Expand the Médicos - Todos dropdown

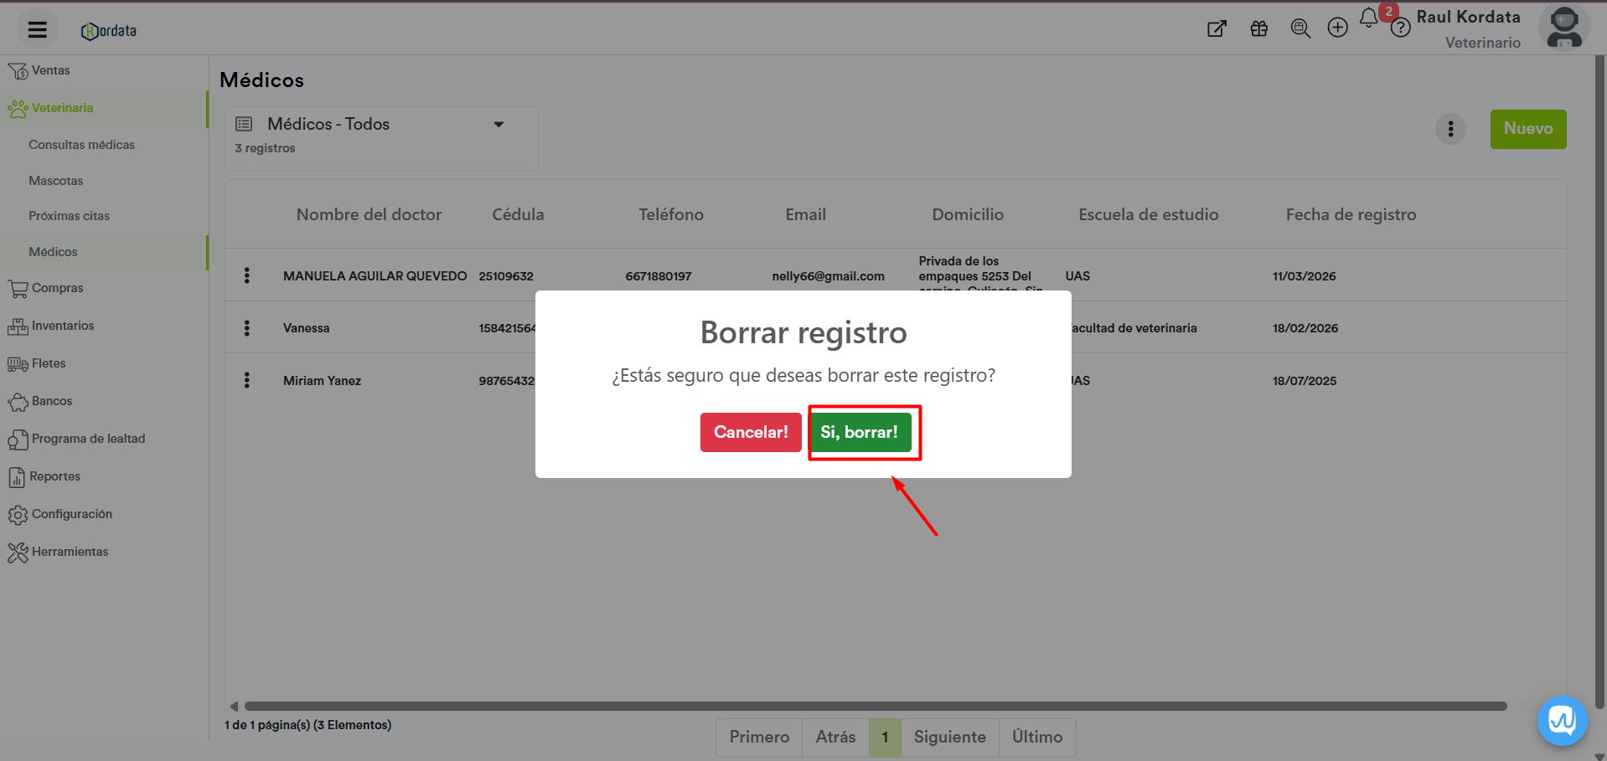click(x=499, y=125)
